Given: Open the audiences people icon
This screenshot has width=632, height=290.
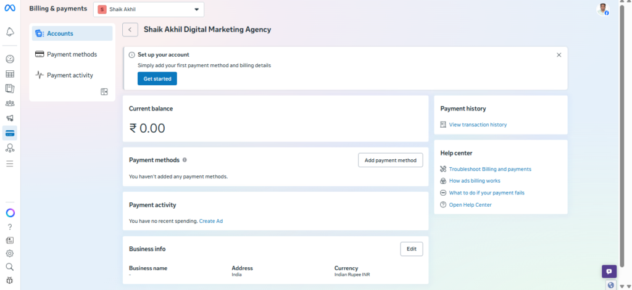Looking at the screenshot, I should 10,104.
